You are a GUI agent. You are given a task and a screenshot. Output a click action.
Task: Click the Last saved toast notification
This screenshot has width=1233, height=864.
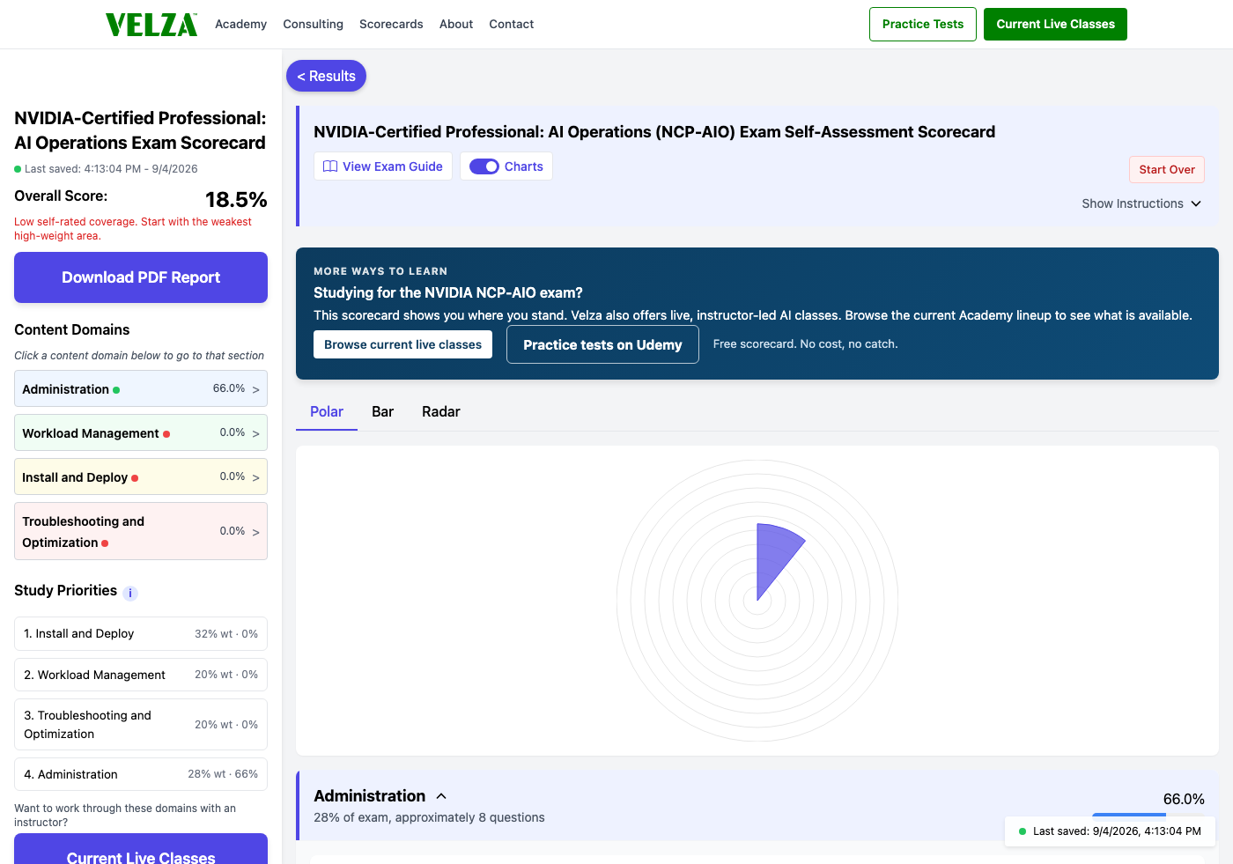(1110, 831)
